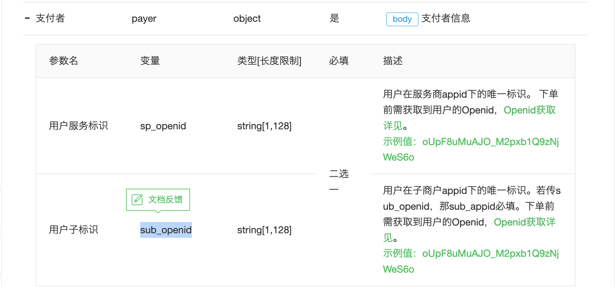
Task: Open the 文档反馈 feedback button
Action: tap(158, 200)
